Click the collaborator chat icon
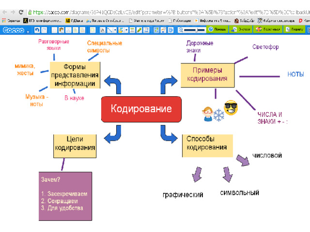Viewport: 310px width, 232px height. pos(164,30)
